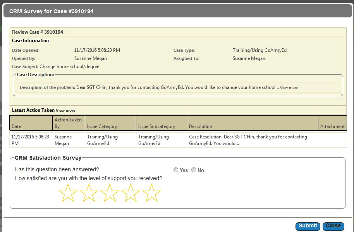Close the CRM survey dialog
354x232 pixels.
[x=333, y=226]
